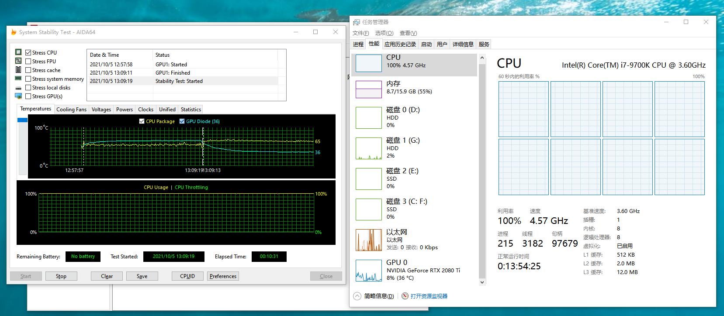
Task: Enable the Stress FPU checkbox
Action: (x=28, y=62)
